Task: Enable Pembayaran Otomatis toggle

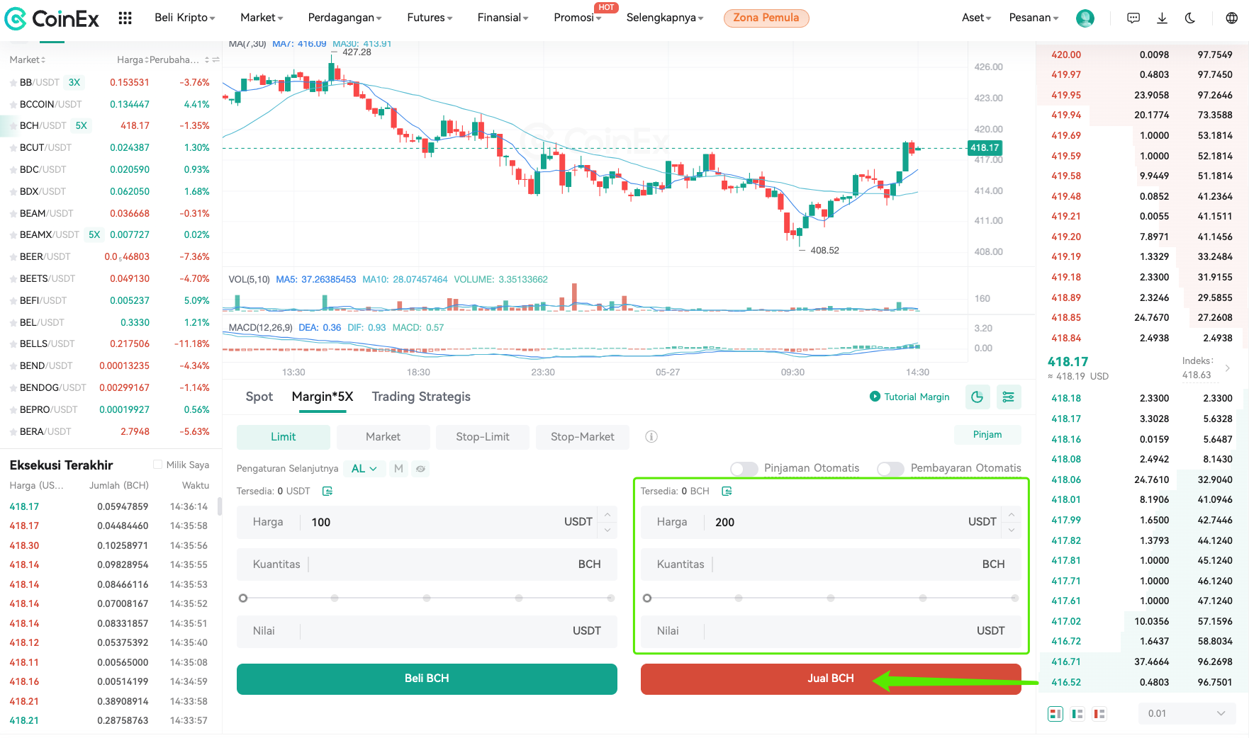Action: pyautogui.click(x=890, y=469)
